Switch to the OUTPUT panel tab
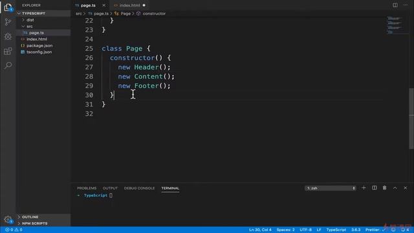Viewport: 414px width, 233px height. (x=110, y=188)
